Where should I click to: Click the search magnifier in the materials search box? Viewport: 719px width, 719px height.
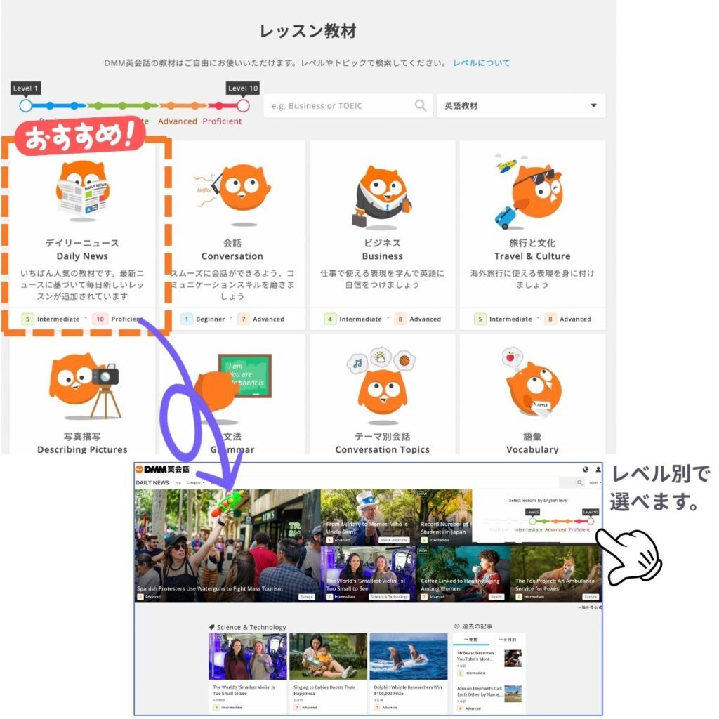tap(420, 105)
